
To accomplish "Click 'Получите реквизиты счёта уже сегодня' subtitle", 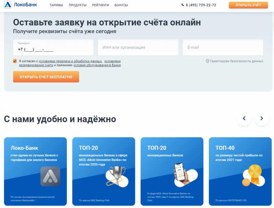I will [x=65, y=31].
